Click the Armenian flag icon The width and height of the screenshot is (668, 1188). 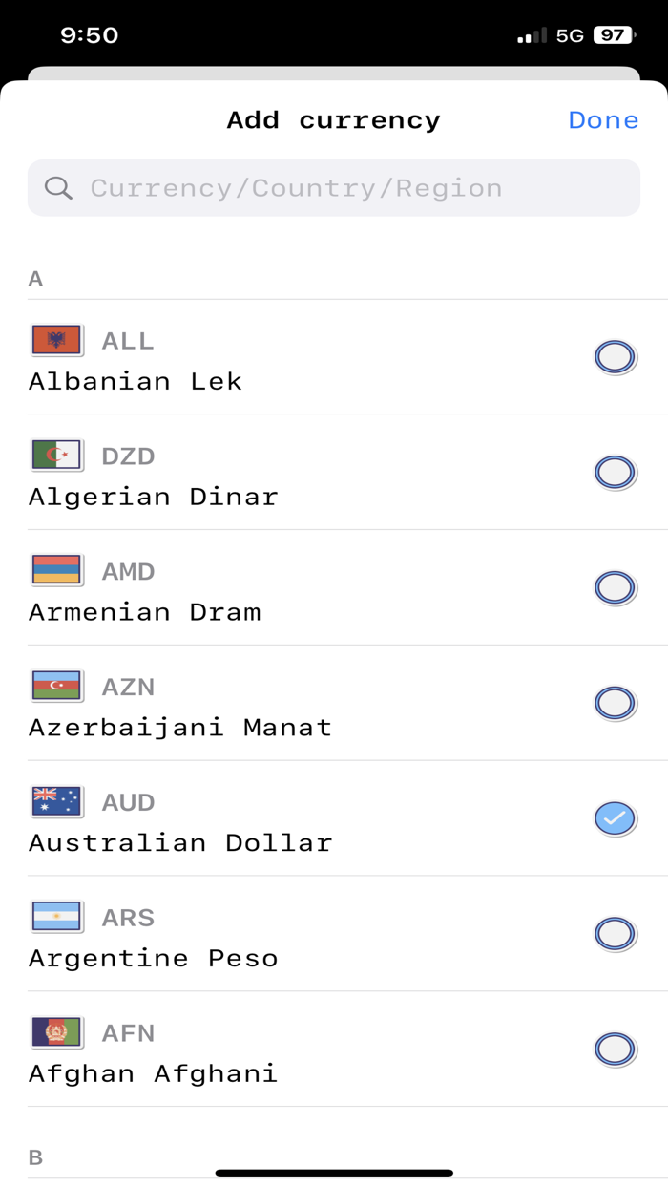[x=56, y=571]
